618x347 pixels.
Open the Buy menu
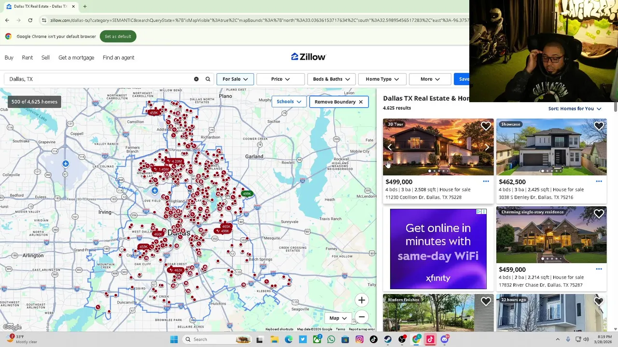tap(9, 57)
